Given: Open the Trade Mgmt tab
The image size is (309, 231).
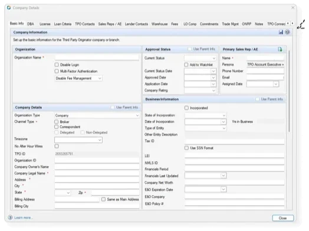Looking at the screenshot, I should point(230,24).
